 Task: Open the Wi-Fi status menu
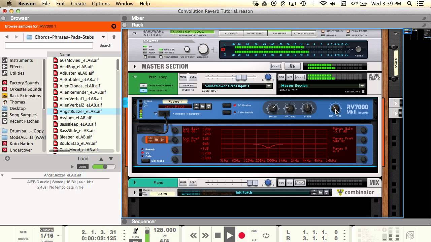323,4
